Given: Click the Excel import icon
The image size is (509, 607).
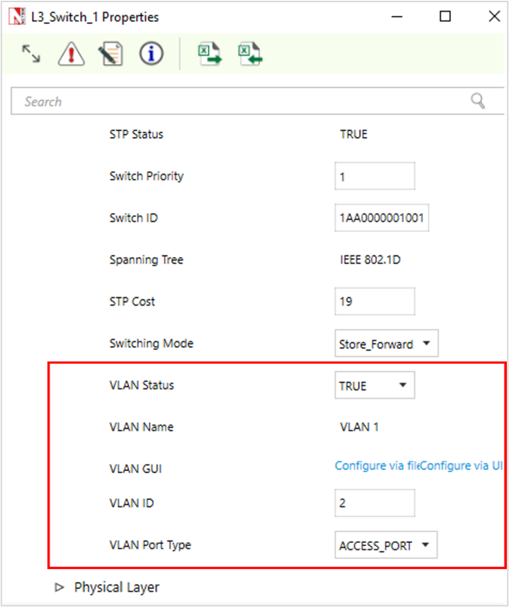Looking at the screenshot, I should click(250, 54).
